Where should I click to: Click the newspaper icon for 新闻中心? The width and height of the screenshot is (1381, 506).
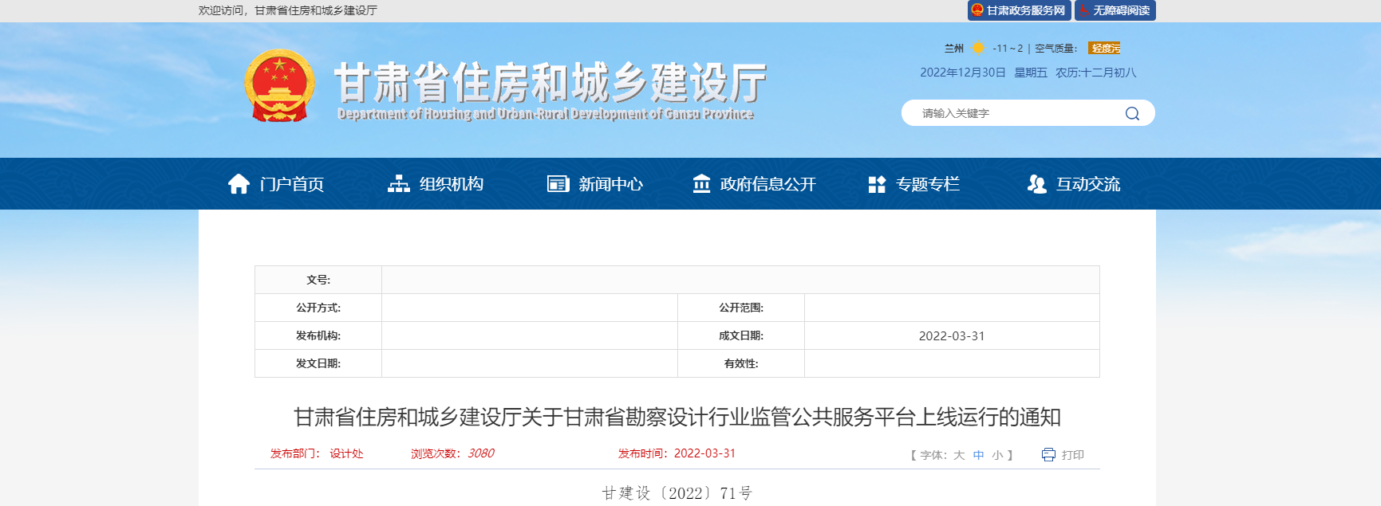coord(558,184)
